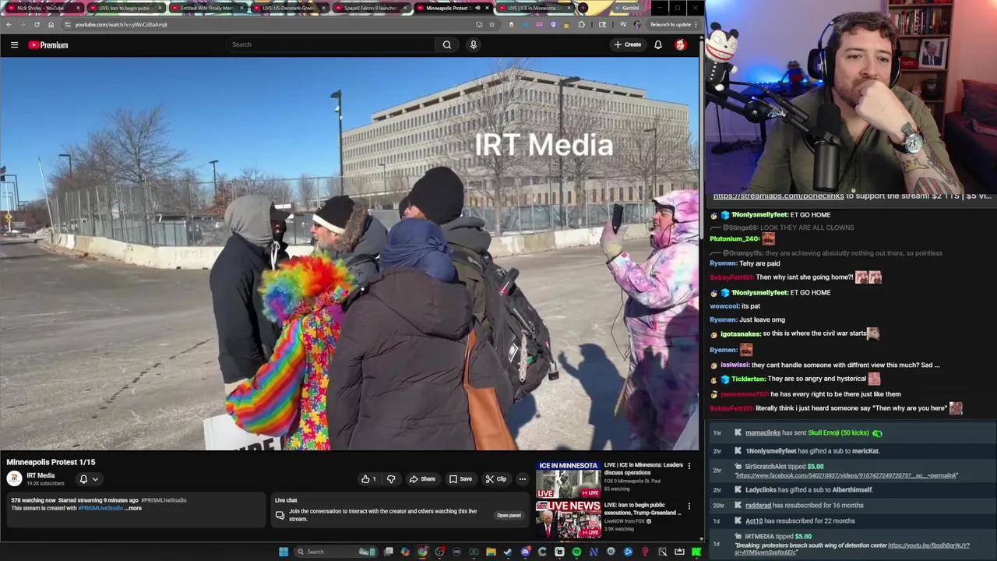Bookmark this page with star icon
The image size is (997, 561).
(491, 24)
